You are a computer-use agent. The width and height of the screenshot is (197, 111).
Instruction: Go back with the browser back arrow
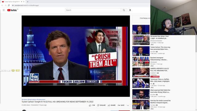(x=2, y=5)
